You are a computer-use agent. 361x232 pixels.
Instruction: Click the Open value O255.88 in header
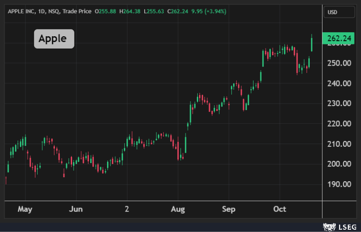click(x=106, y=11)
